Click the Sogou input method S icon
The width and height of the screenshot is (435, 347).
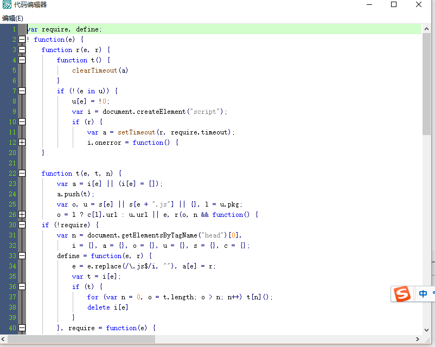point(402,293)
